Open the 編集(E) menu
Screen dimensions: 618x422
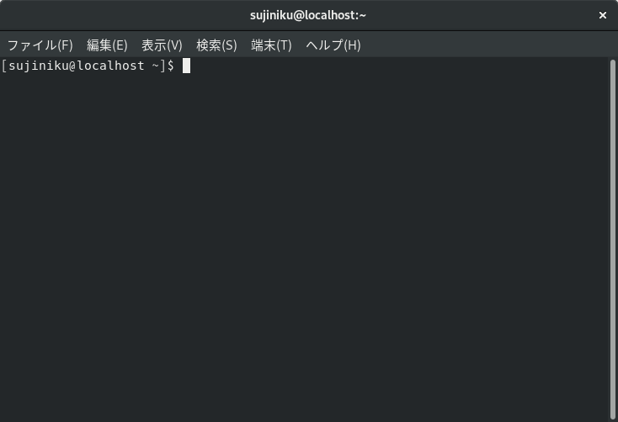click(107, 45)
